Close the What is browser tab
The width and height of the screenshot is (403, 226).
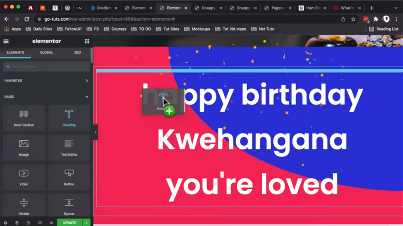[359, 8]
